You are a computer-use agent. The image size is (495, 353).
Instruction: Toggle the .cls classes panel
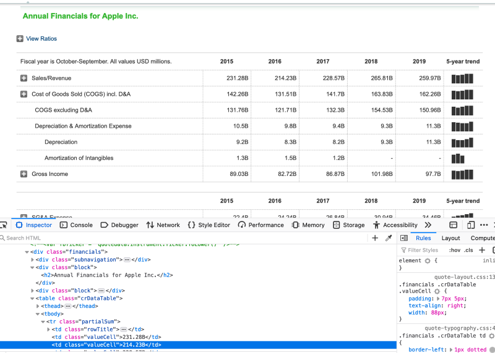[x=468, y=250]
